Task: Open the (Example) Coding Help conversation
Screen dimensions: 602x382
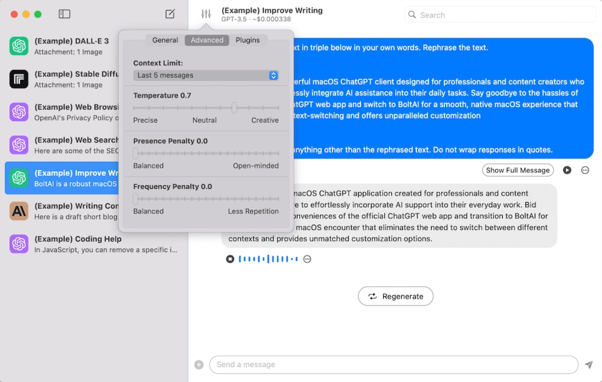Action: (x=94, y=244)
